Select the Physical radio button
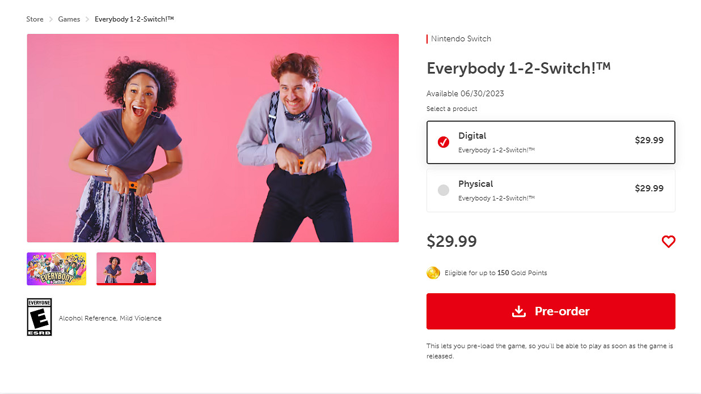This screenshot has height=394, width=701. [x=444, y=190]
